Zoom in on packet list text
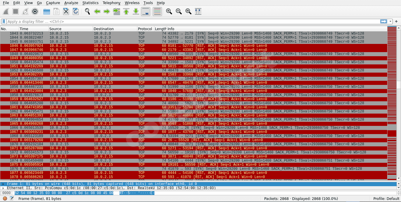The height and width of the screenshot is (202, 401). 169,11
